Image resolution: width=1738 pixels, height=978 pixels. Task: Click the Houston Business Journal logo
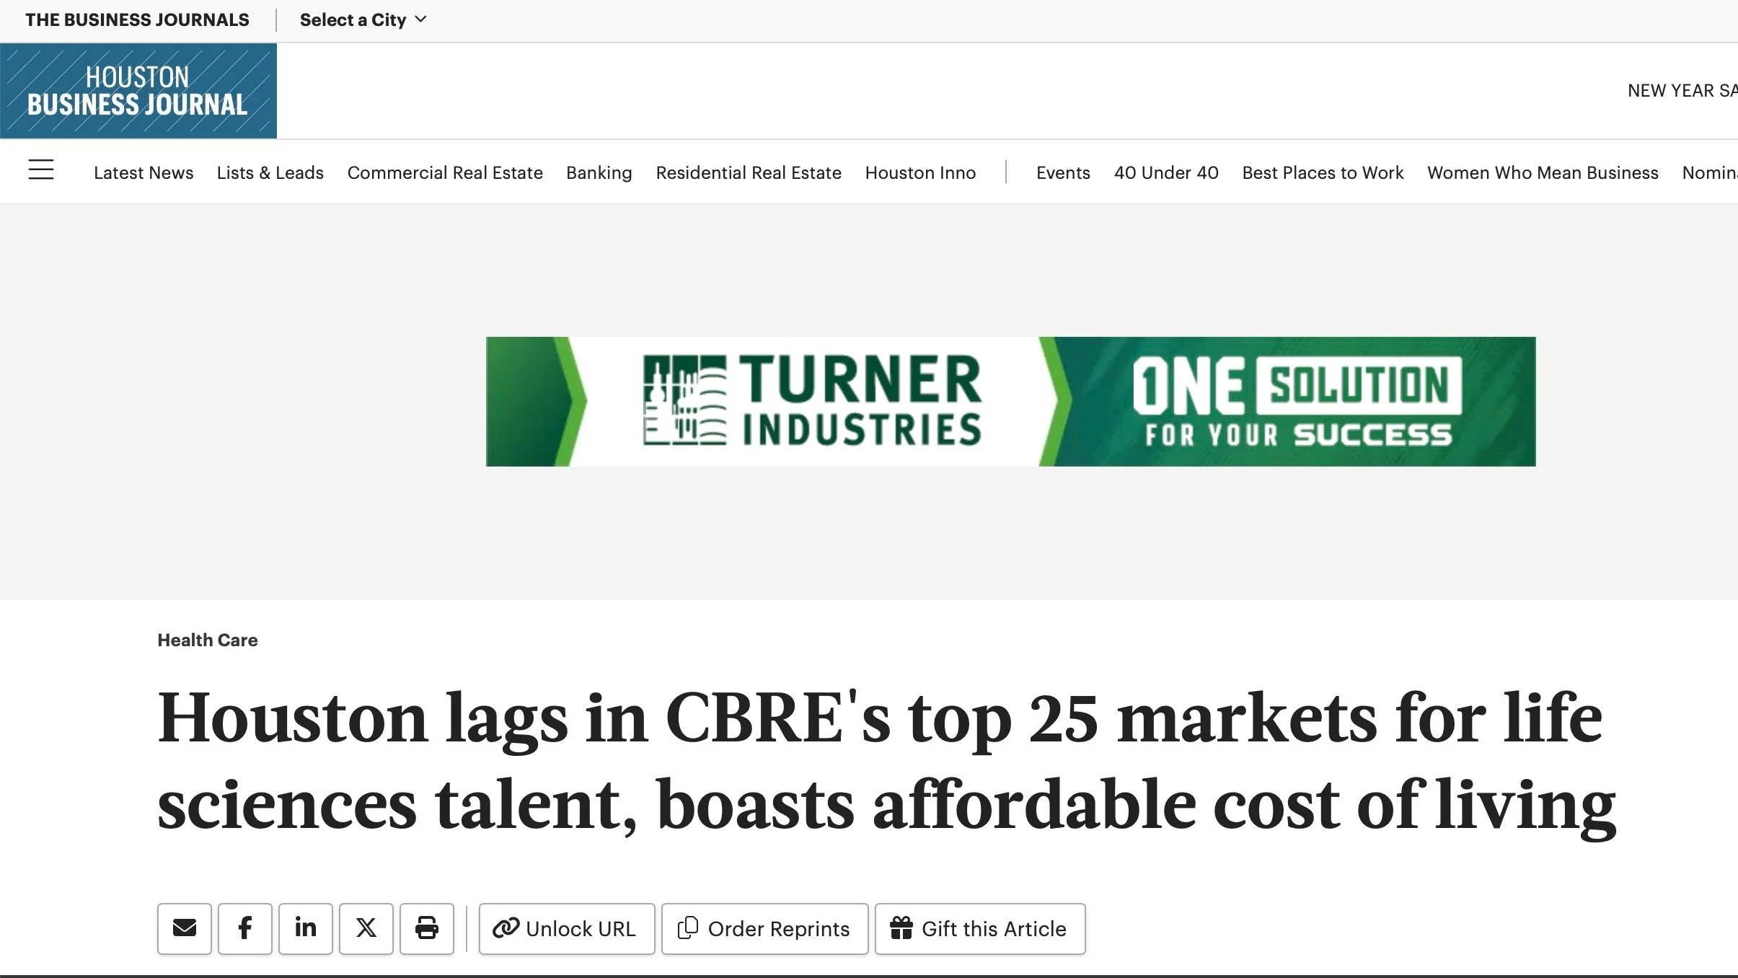(x=138, y=91)
